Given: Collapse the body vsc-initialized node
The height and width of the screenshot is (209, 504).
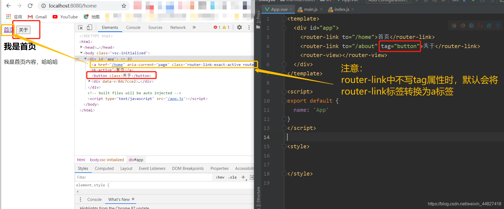Looking at the screenshot, I should pyautogui.click(x=81, y=53).
